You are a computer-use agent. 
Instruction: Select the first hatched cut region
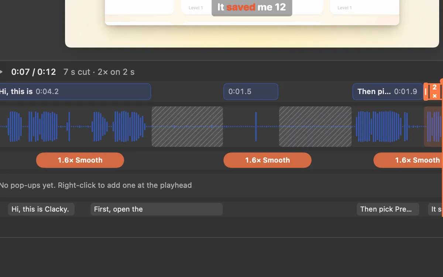[187, 127]
